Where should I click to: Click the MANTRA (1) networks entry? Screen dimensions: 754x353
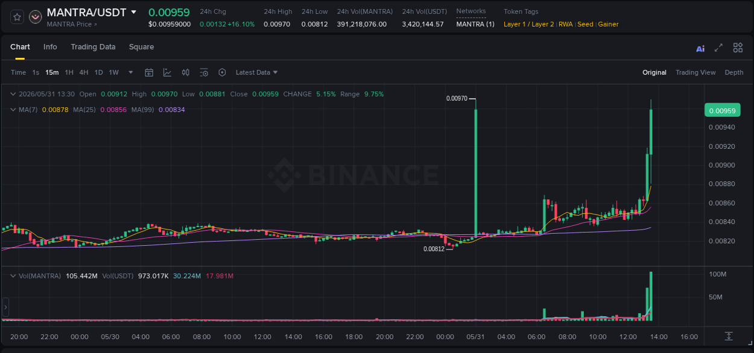point(475,24)
